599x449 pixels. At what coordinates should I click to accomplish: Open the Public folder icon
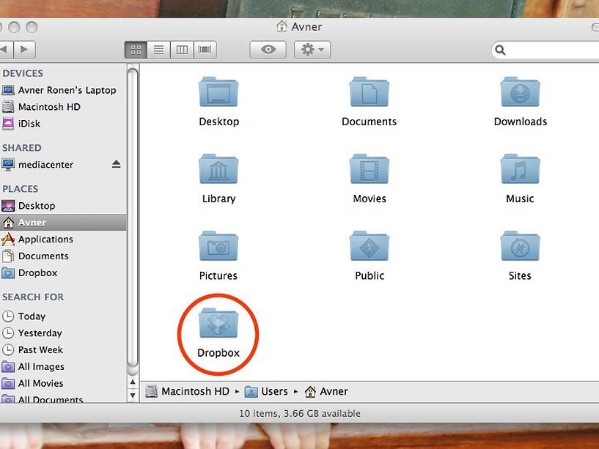click(x=369, y=246)
